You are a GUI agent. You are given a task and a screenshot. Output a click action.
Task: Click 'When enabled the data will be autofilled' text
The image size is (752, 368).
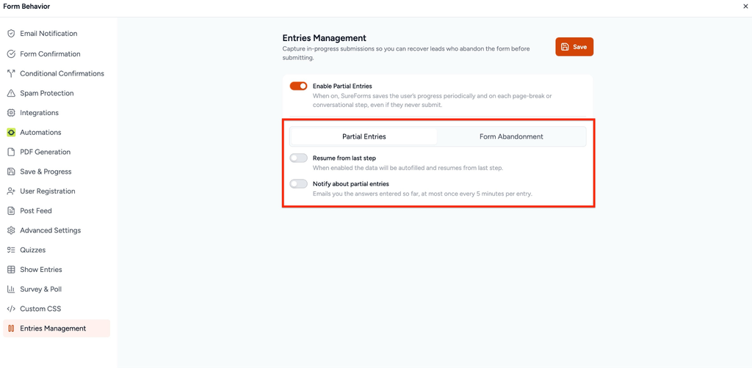point(408,169)
